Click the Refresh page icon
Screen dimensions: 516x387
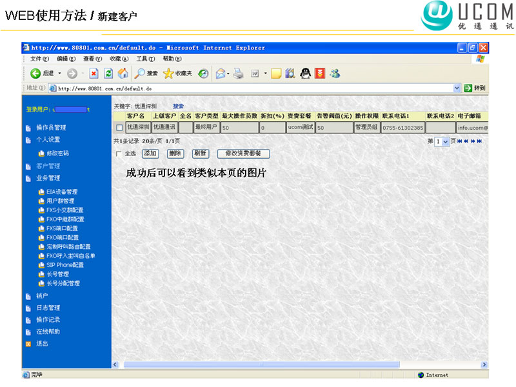click(108, 74)
